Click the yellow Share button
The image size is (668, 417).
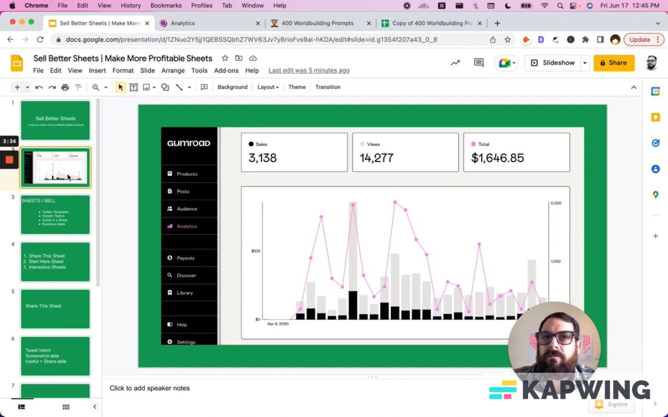point(614,63)
